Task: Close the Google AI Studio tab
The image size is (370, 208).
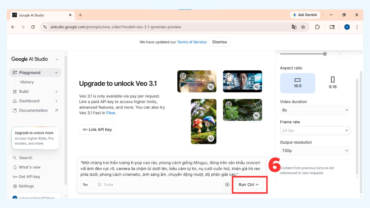Action: point(70,15)
